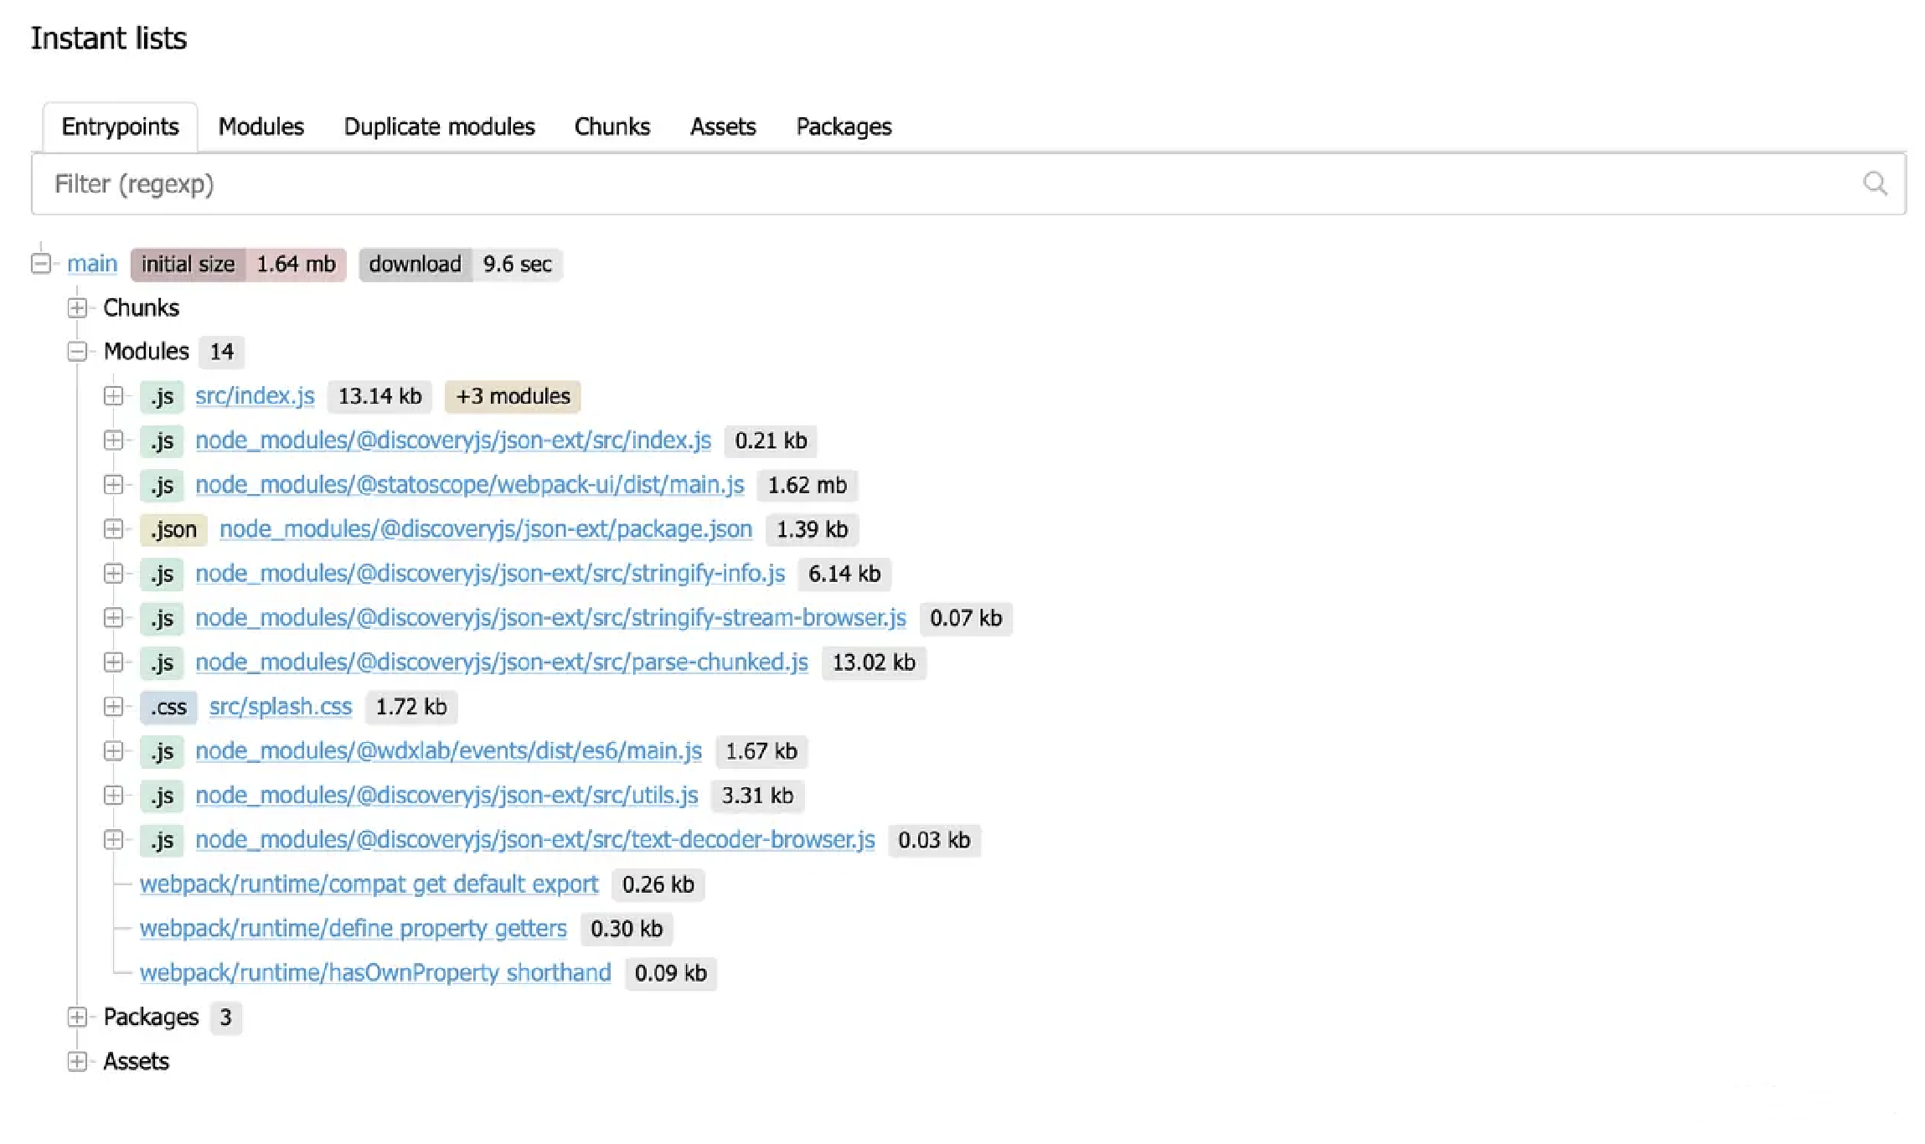Switch to the Duplicate modules tab
This screenshot has width=1925, height=1144.
point(439,126)
